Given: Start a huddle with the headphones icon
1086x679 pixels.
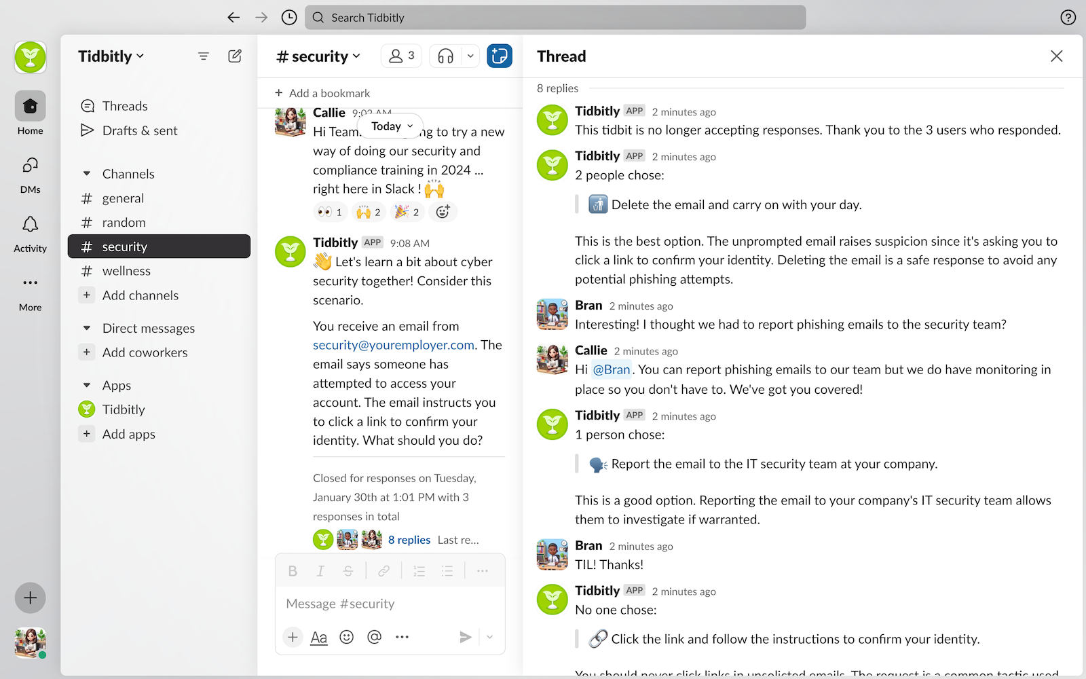Looking at the screenshot, I should pos(446,56).
